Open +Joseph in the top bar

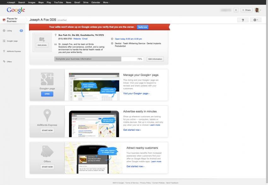[11, 3]
